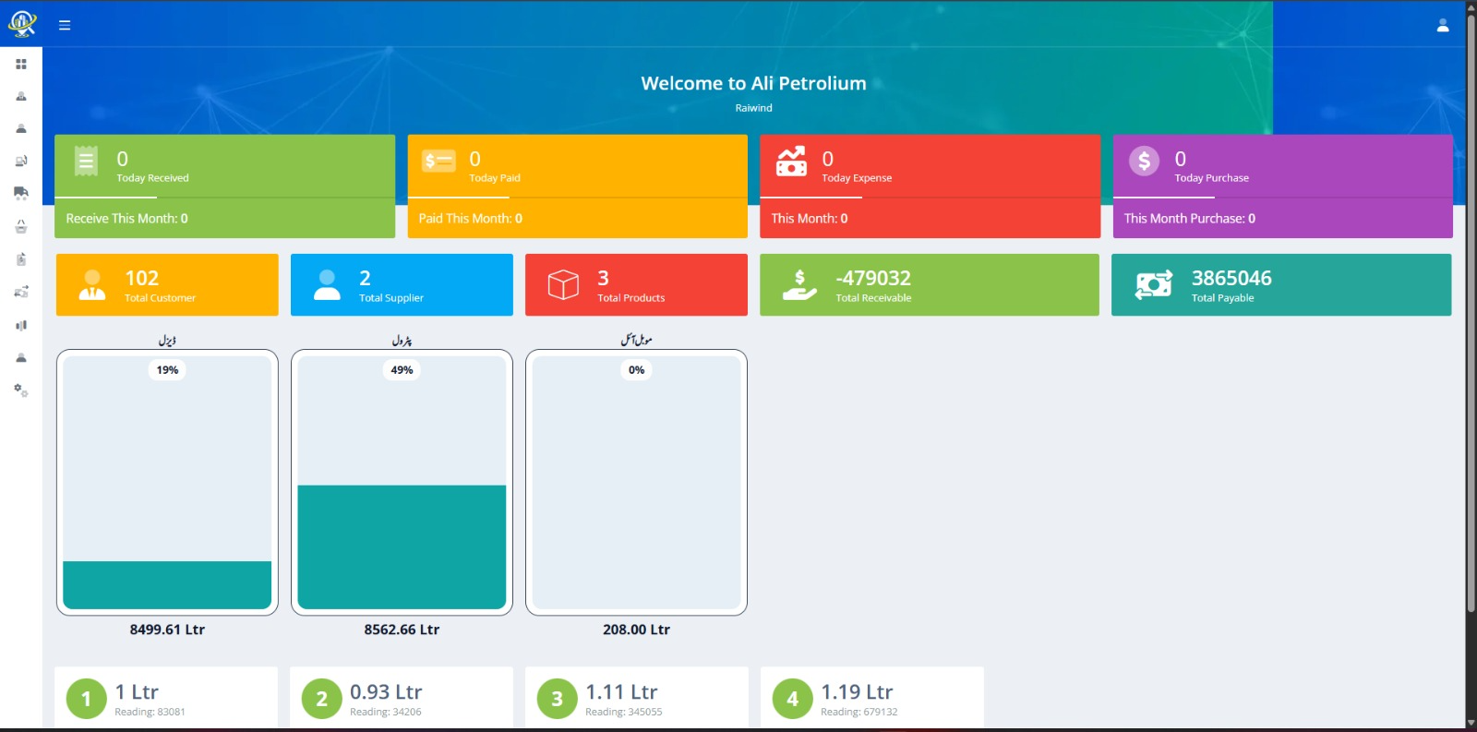Click Paid This Month: 0 text
The width and height of the screenshot is (1477, 732).
[470, 219]
